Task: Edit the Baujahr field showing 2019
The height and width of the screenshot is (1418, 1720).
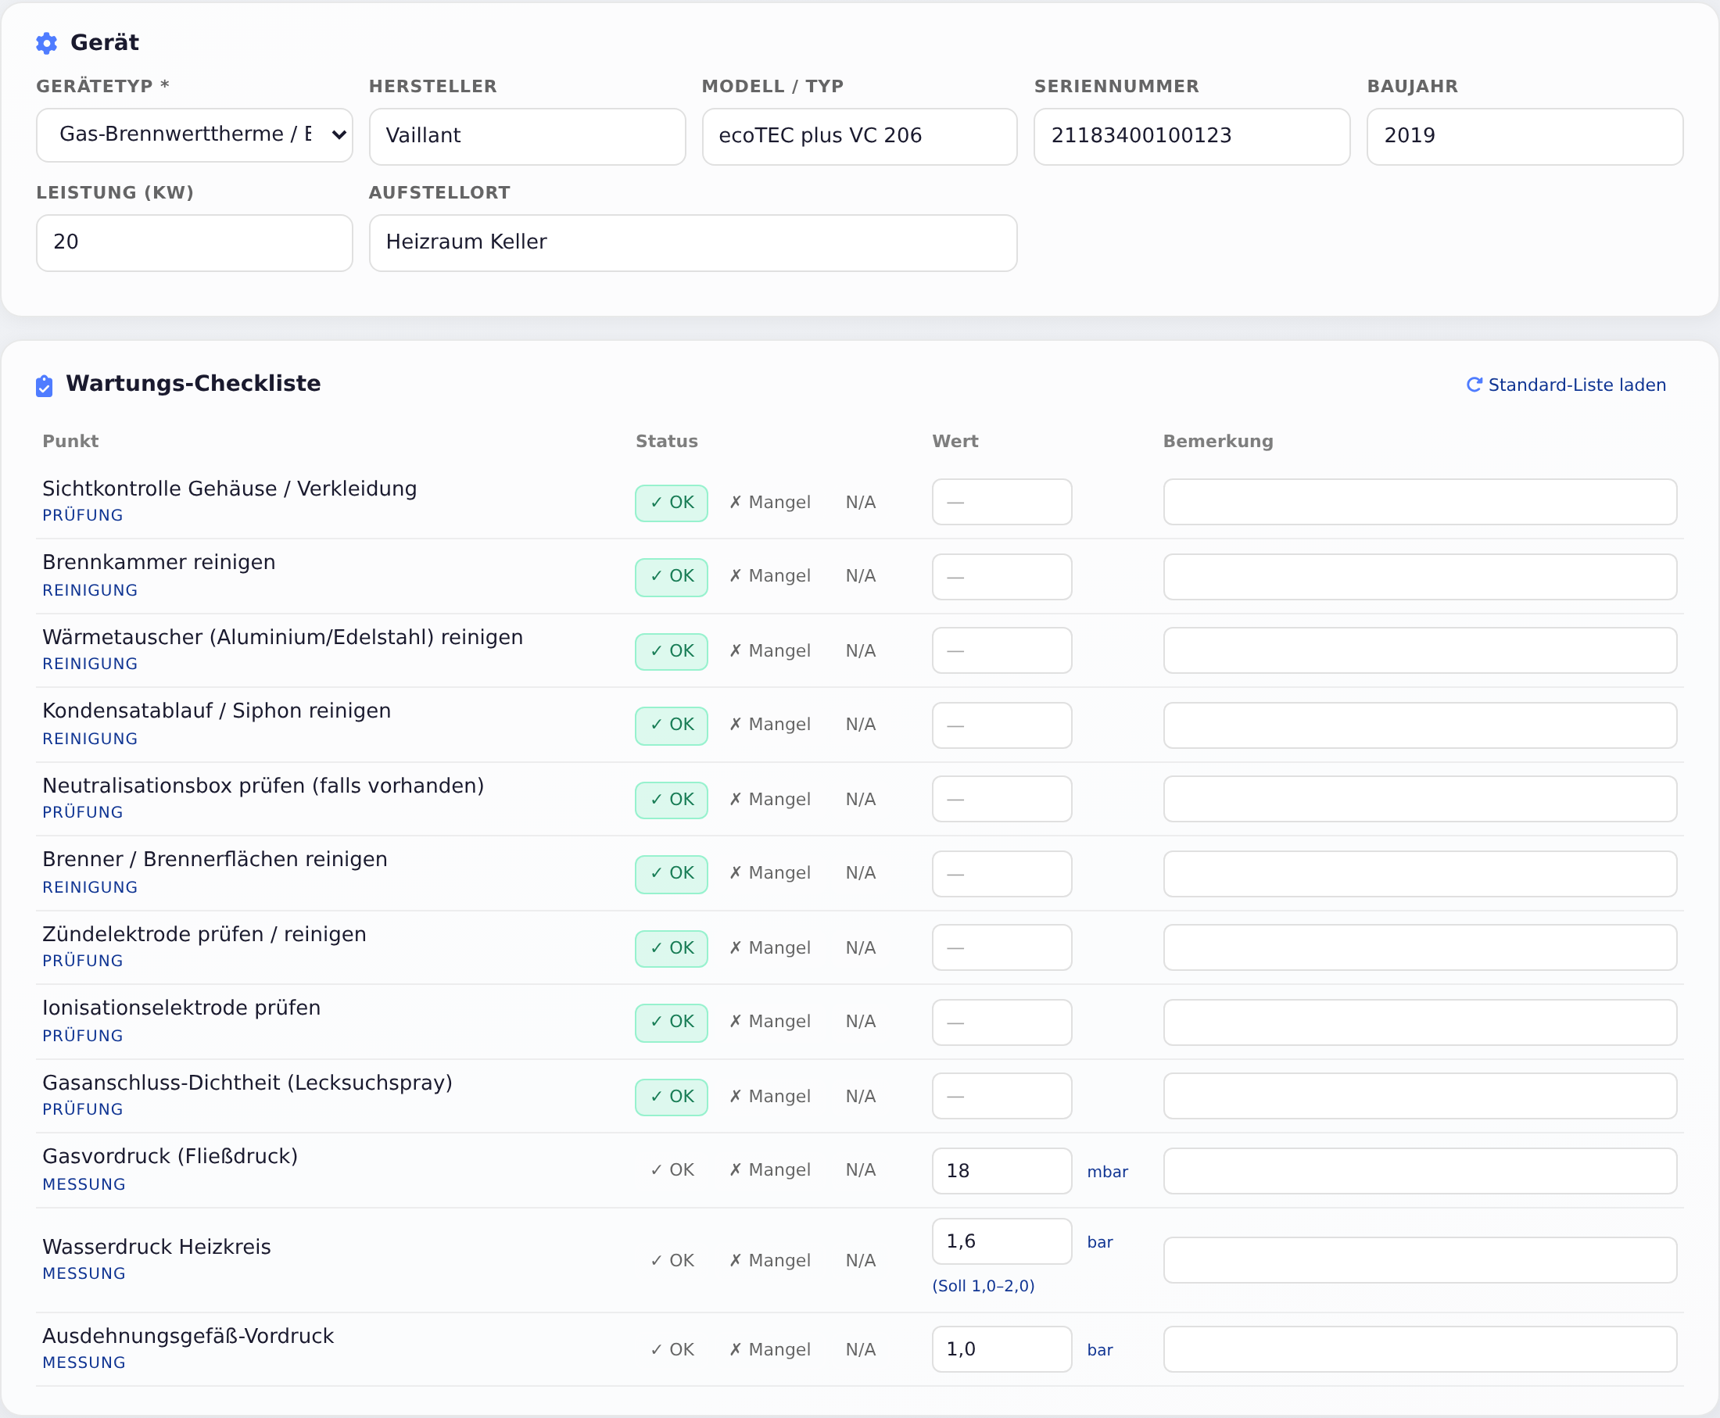Action: (x=1525, y=137)
